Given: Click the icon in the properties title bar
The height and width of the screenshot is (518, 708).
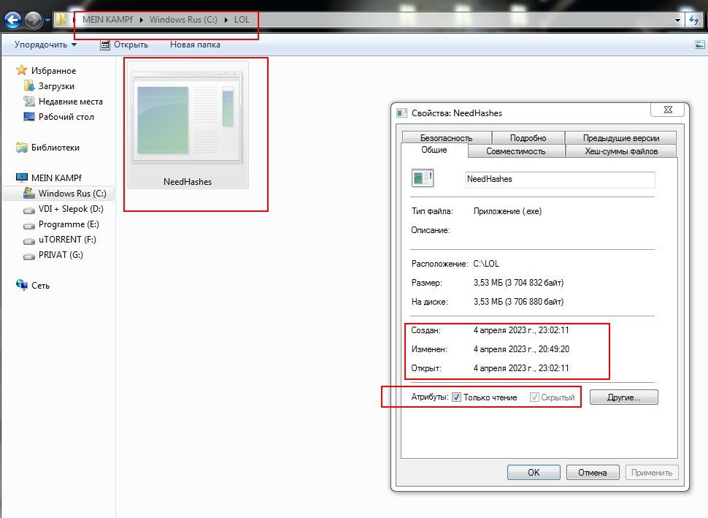Looking at the screenshot, I should (402, 113).
